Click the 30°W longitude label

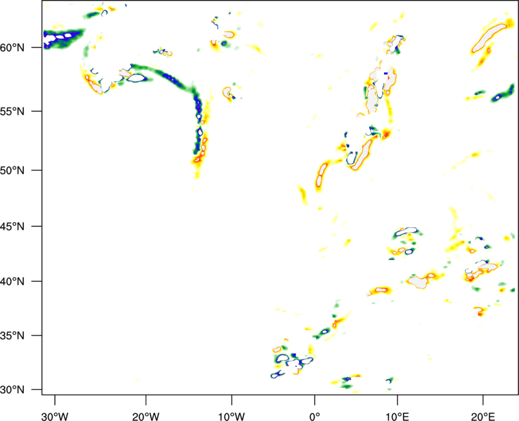click(55, 416)
